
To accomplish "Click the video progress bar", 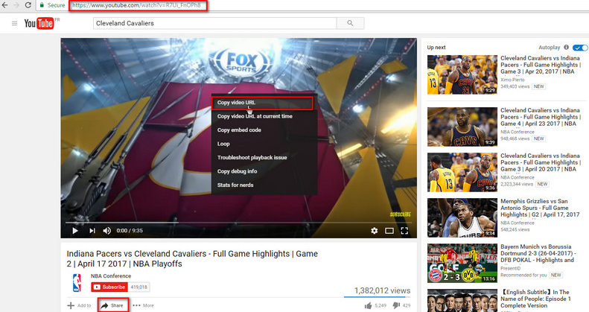I will pyautogui.click(x=238, y=223).
